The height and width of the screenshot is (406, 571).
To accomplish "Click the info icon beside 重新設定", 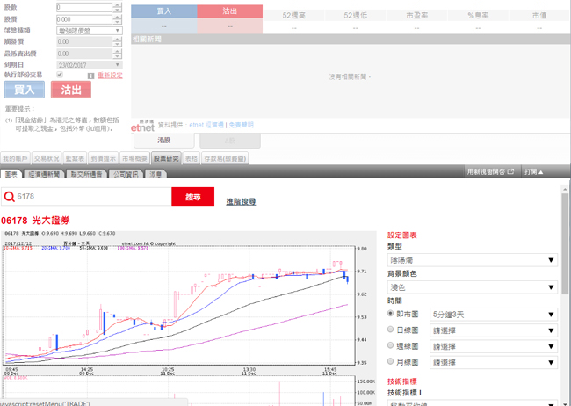I will (91, 76).
